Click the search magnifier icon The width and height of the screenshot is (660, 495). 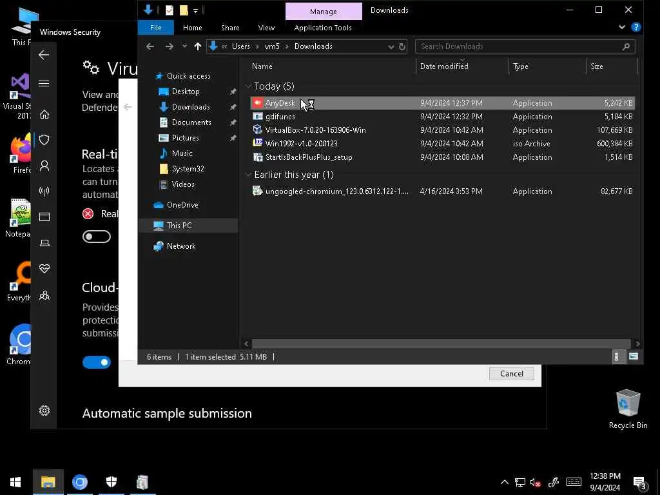tap(626, 46)
